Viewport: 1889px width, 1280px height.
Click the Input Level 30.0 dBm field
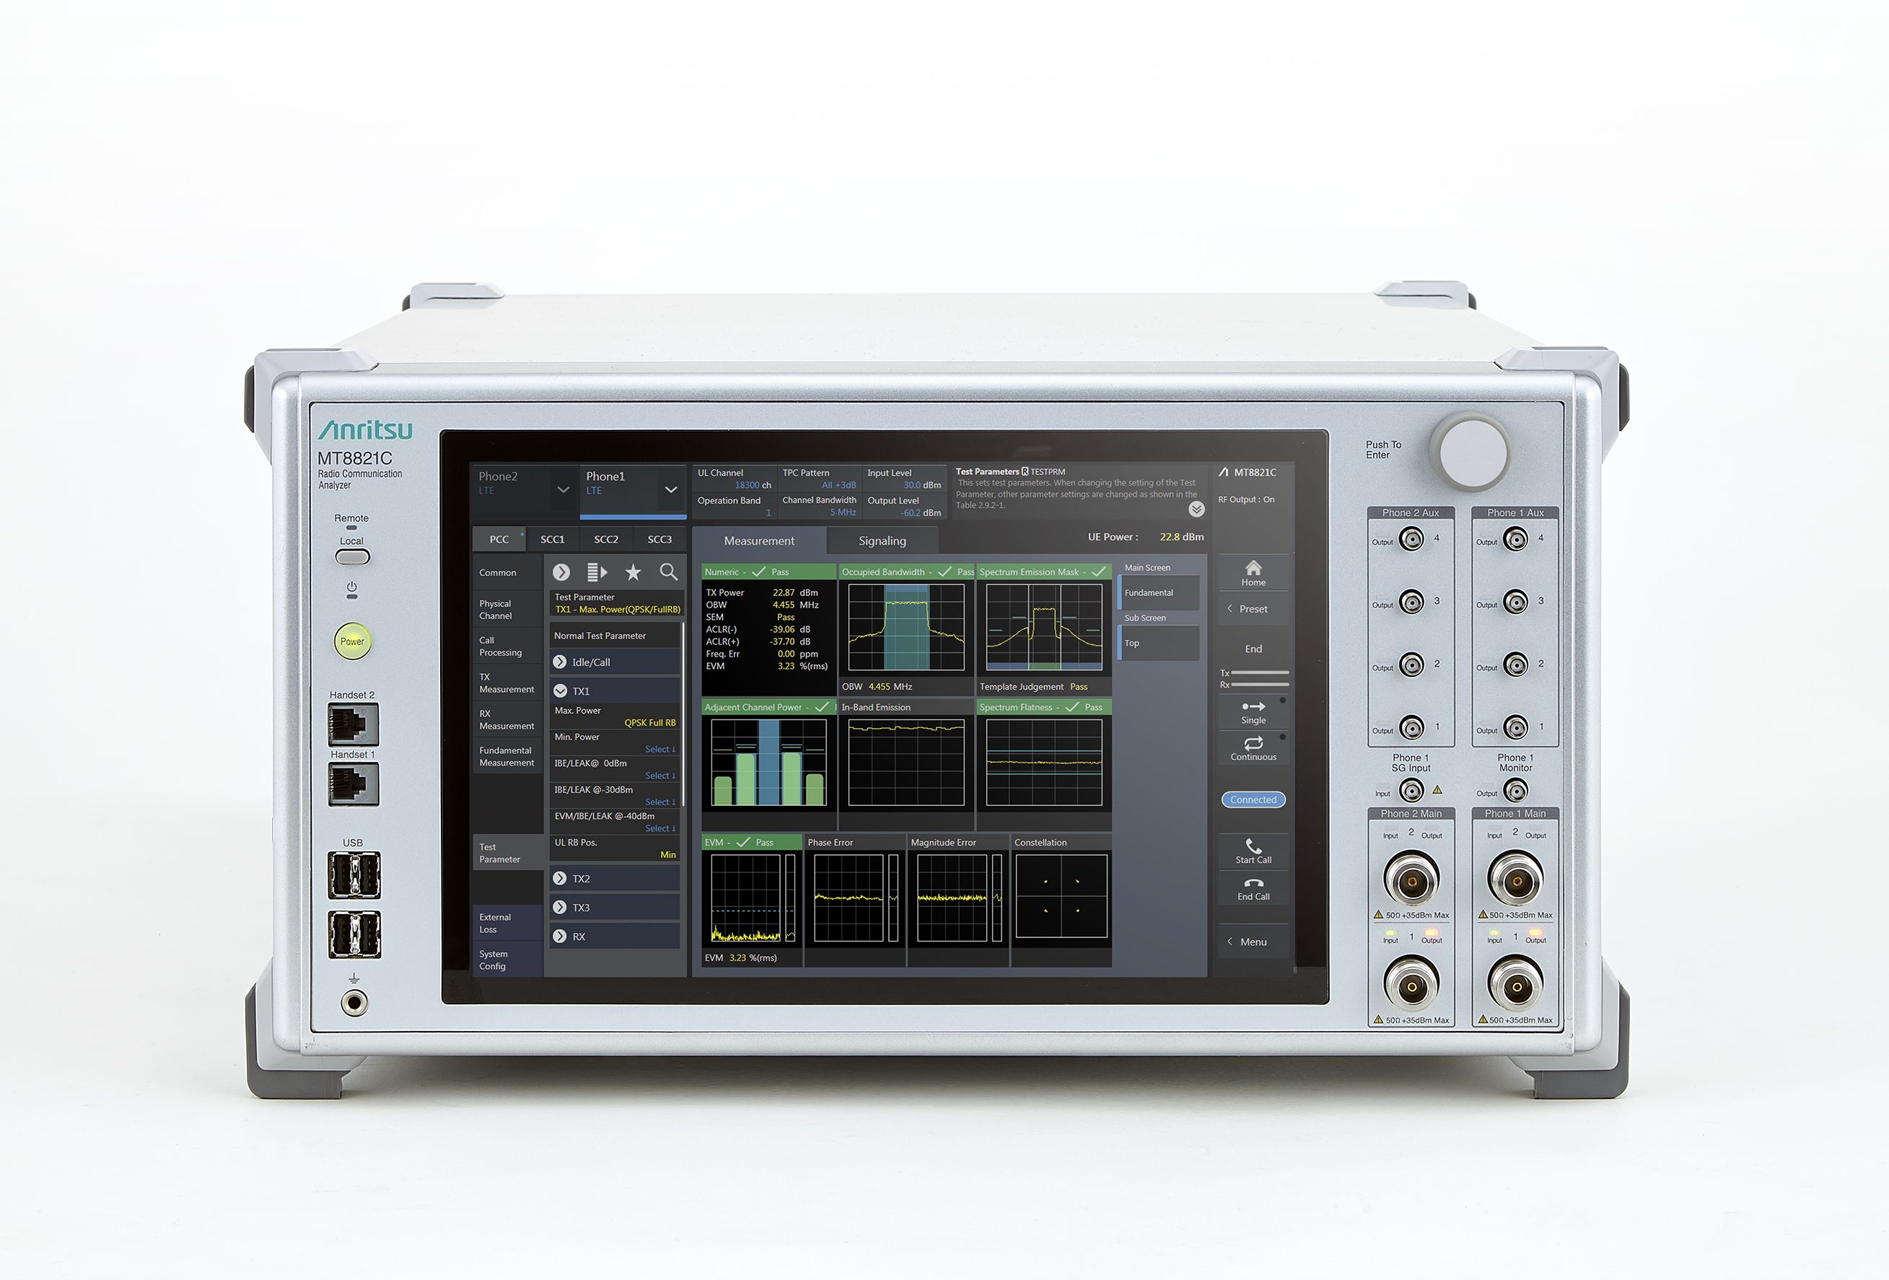point(905,478)
